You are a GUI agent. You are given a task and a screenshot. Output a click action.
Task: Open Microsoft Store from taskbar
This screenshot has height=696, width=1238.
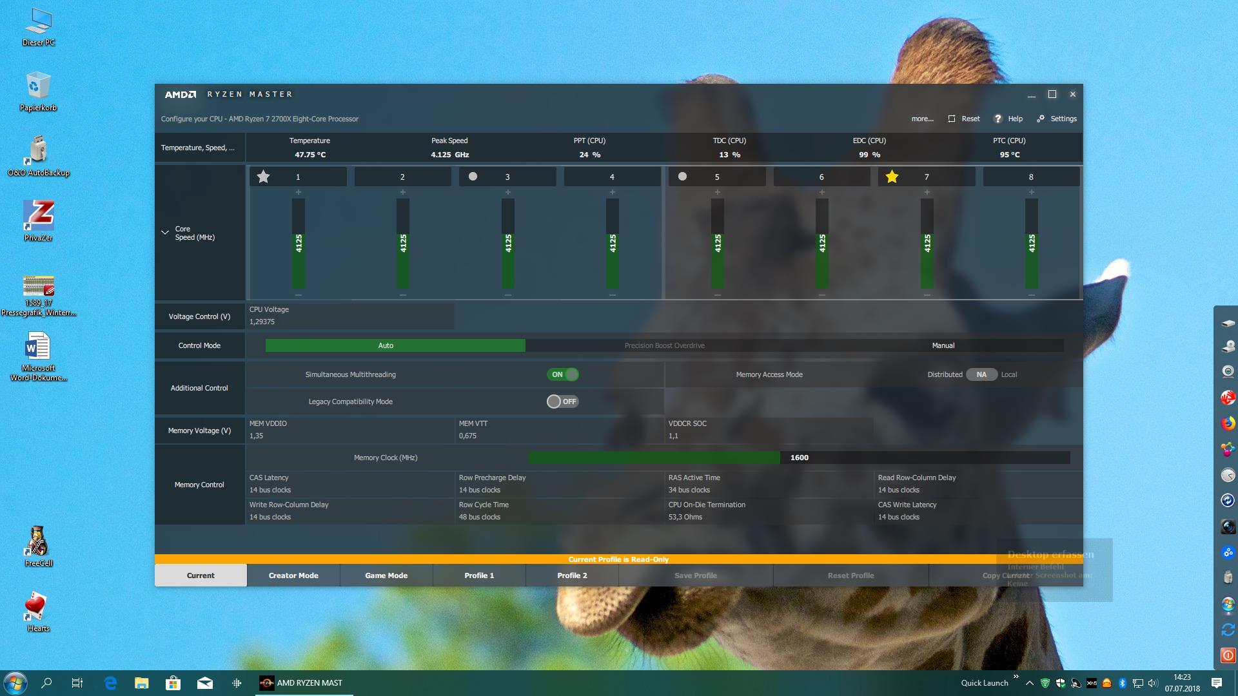tap(173, 683)
